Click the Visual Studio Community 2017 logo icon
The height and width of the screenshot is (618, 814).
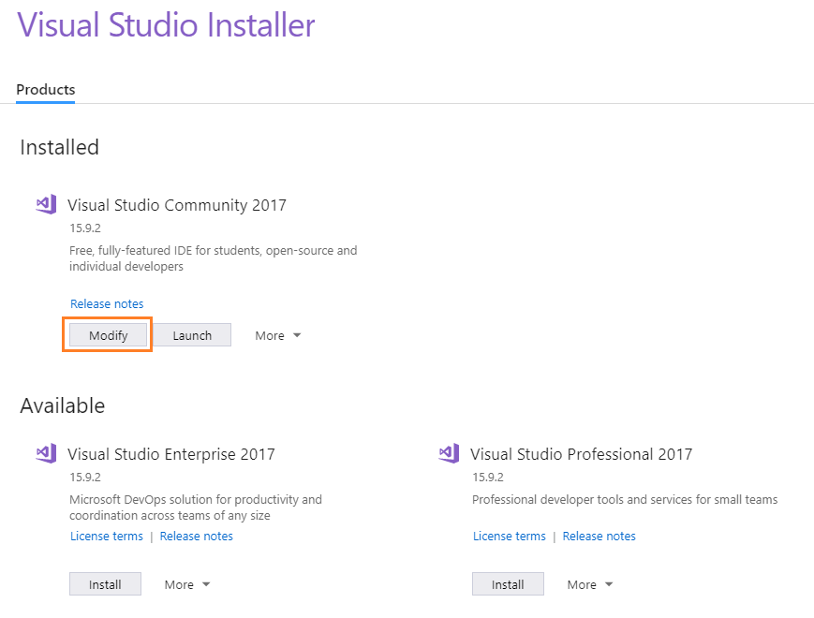(46, 204)
